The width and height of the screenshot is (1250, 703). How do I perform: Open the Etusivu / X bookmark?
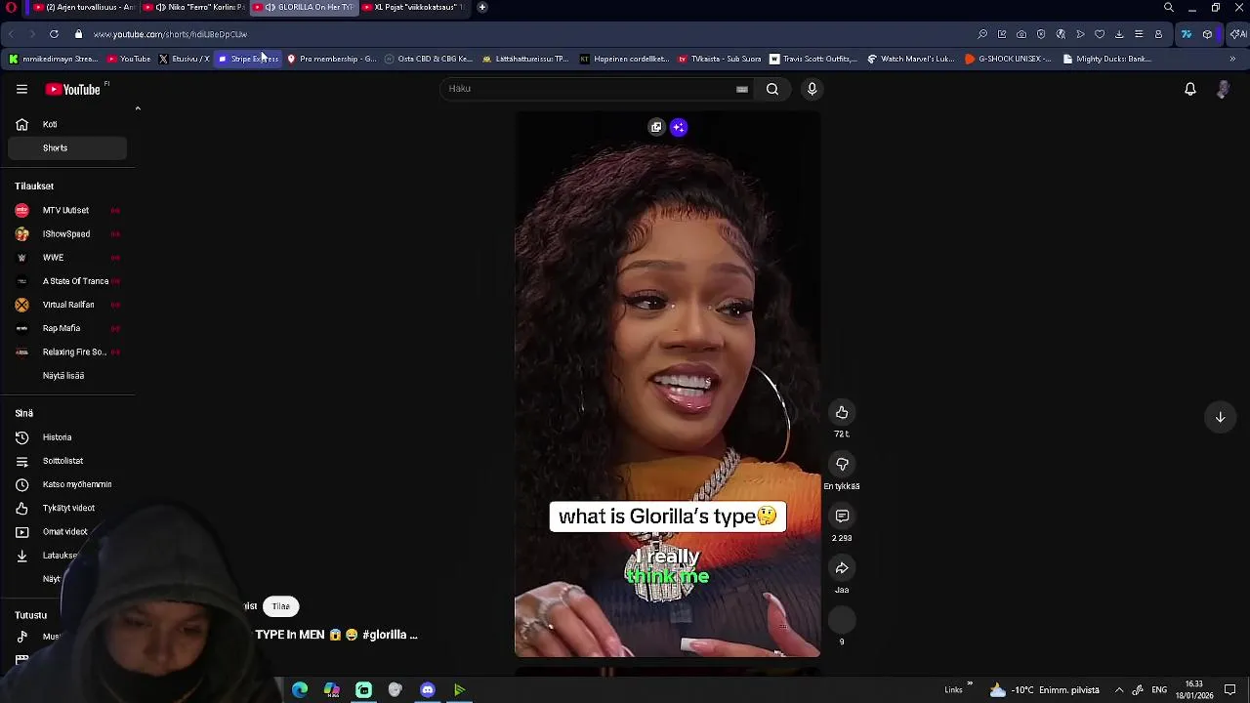(184, 59)
